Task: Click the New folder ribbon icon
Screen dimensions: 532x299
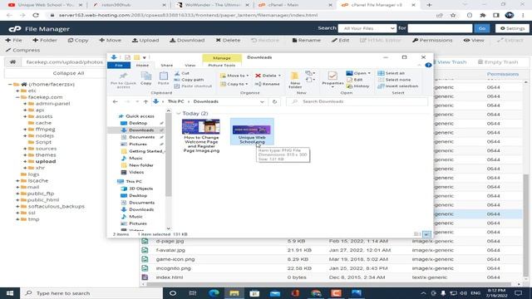Action: (x=295, y=81)
